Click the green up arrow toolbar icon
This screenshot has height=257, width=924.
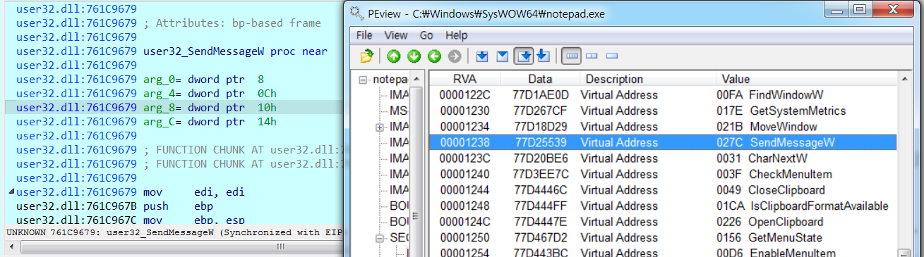pos(393,56)
